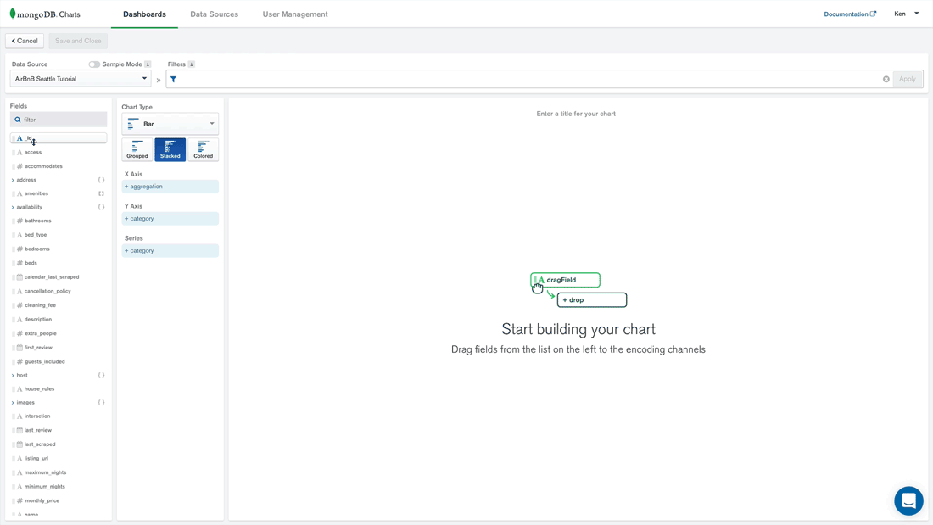The width and height of the screenshot is (933, 525).
Task: Click the number icon beside bedrooms
Action: click(20, 249)
